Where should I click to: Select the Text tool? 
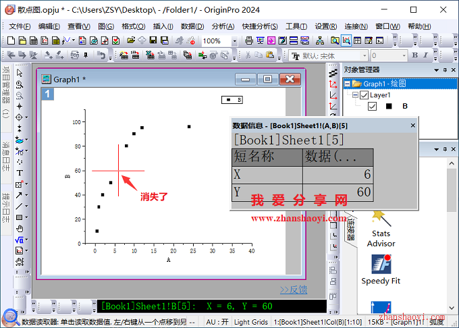[x=20, y=173]
